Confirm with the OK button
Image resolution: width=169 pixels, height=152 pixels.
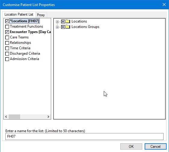click(131, 146)
